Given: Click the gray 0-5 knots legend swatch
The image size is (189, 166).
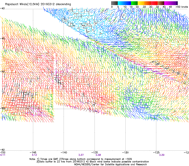Looking at the screenshot, I should click(114, 3).
